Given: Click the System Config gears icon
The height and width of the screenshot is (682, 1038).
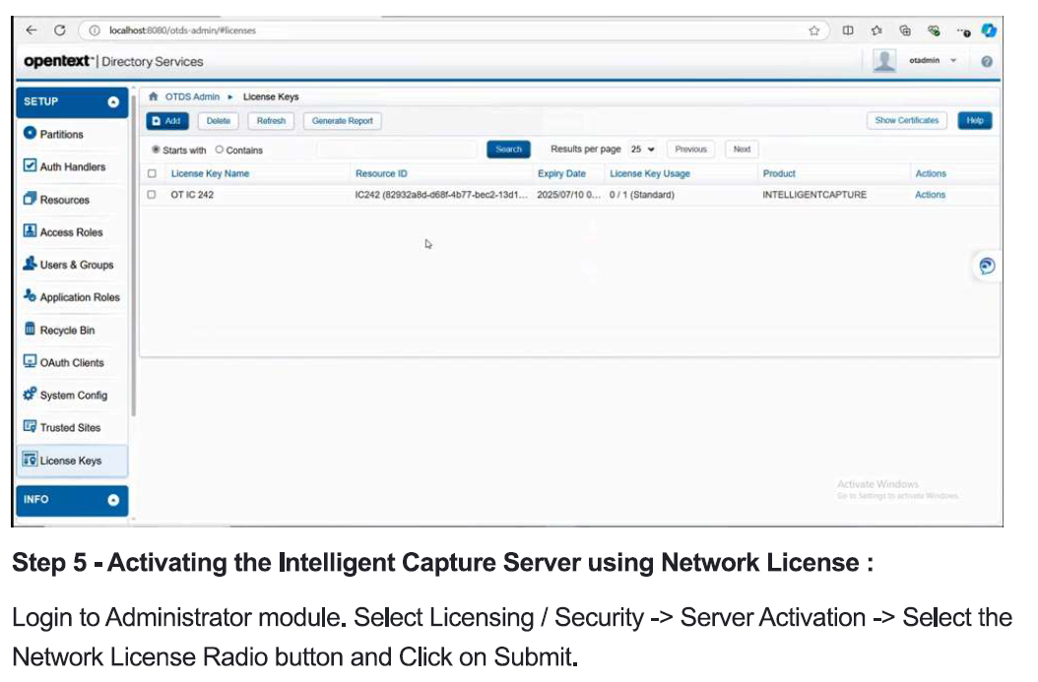Looking at the screenshot, I should pos(30,395).
